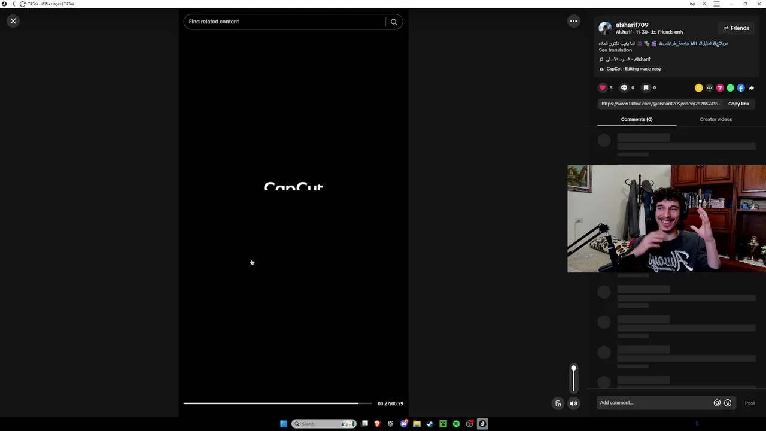Open Task View on taskbar

click(x=364, y=424)
